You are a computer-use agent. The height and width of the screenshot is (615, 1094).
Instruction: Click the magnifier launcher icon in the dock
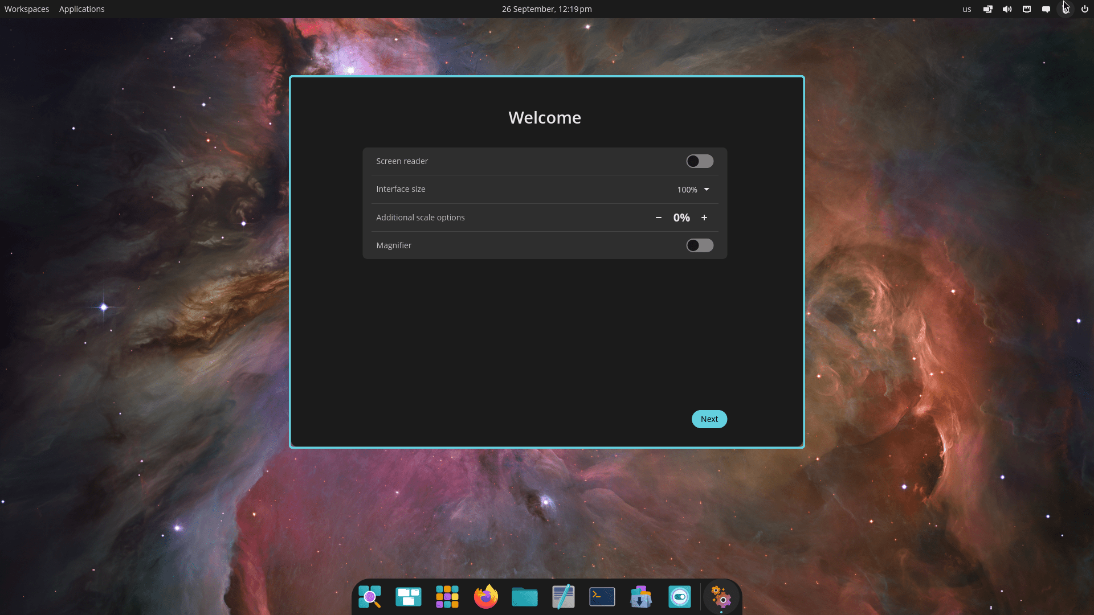click(370, 597)
